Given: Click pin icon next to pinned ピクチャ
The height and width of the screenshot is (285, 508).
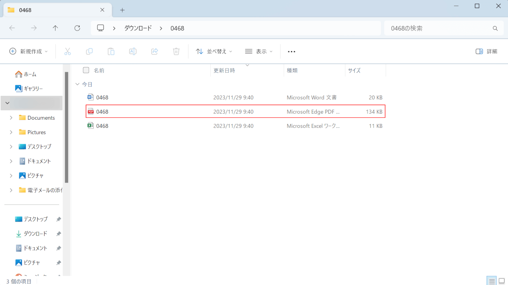Looking at the screenshot, I should click(59, 263).
